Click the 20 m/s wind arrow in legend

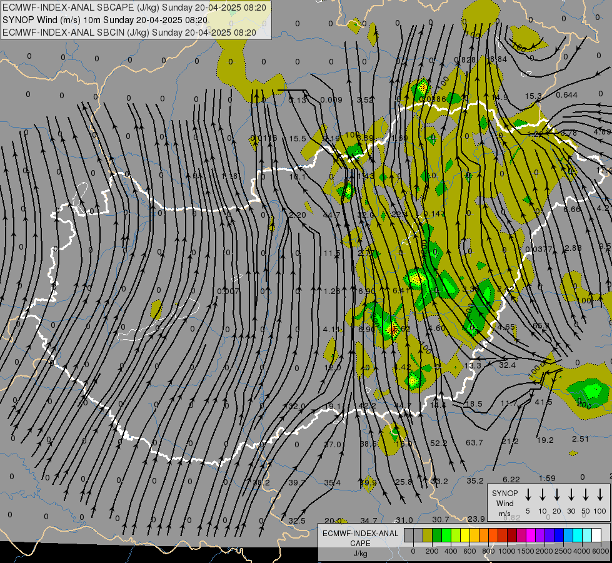pos(557,495)
